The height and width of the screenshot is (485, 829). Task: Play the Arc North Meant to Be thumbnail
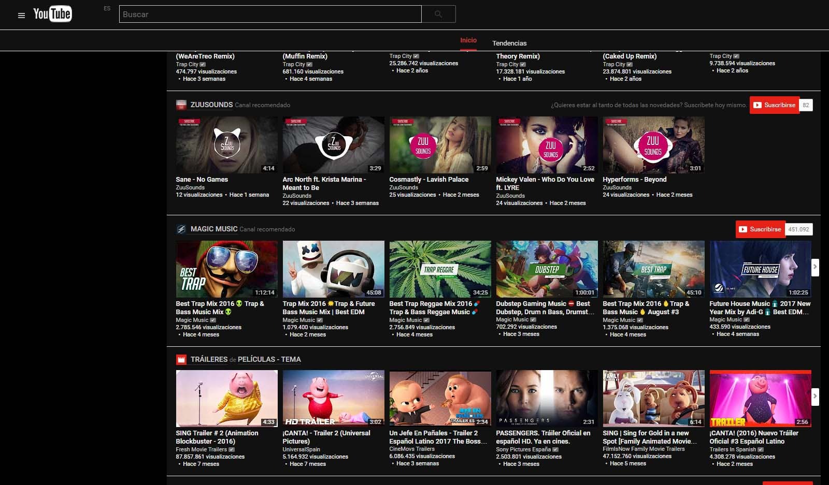[x=333, y=145]
